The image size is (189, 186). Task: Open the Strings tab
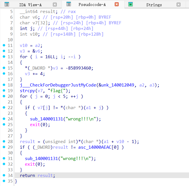[x=154, y=5]
